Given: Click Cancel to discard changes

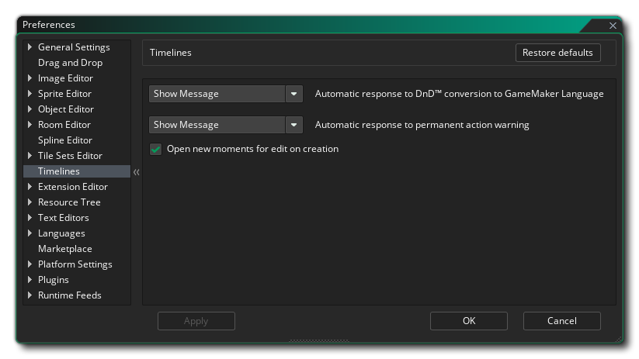Looking at the screenshot, I should (561, 321).
